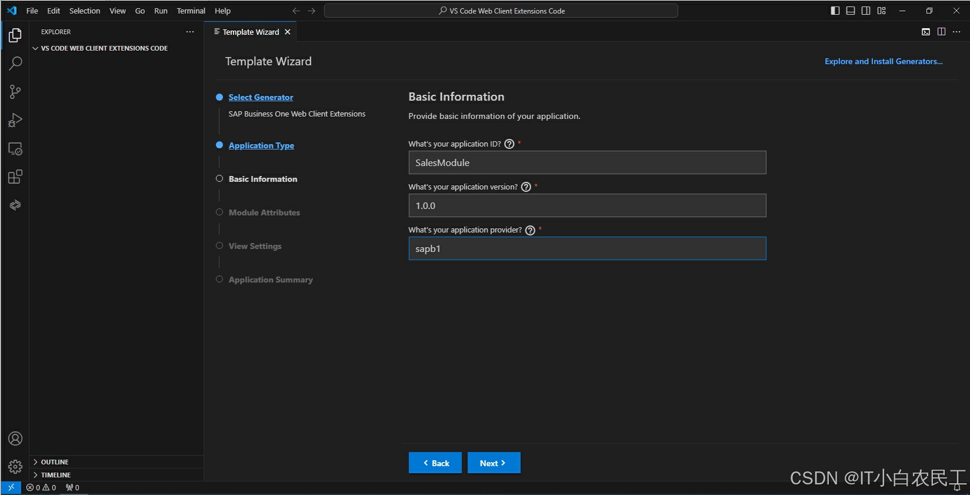The image size is (970, 495).
Task: Click in the application version field
Action: click(587, 205)
